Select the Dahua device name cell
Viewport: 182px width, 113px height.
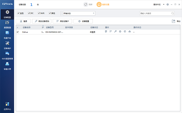(x=25, y=32)
